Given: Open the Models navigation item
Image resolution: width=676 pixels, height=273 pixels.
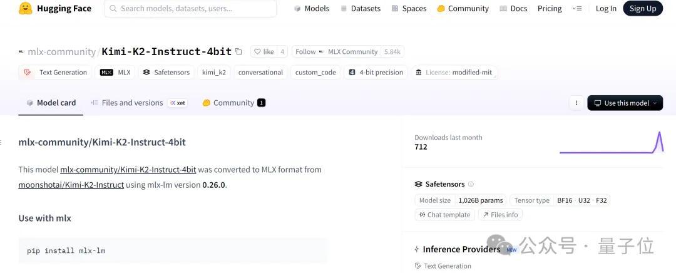Looking at the screenshot, I should [x=312, y=9].
